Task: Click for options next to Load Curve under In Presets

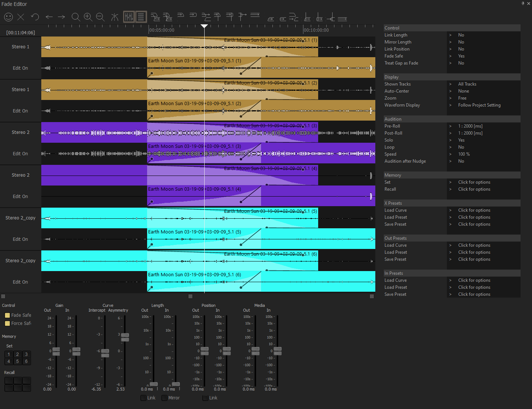Action: click(x=474, y=280)
